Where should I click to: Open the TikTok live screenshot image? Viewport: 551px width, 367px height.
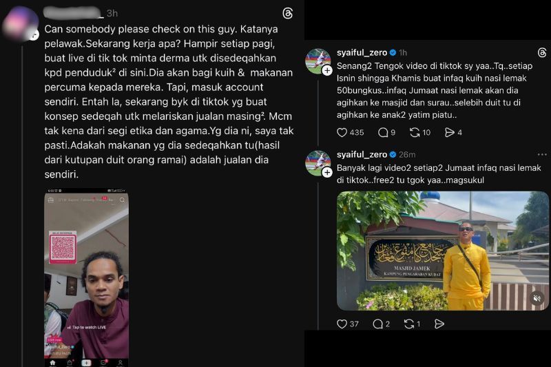point(87,277)
